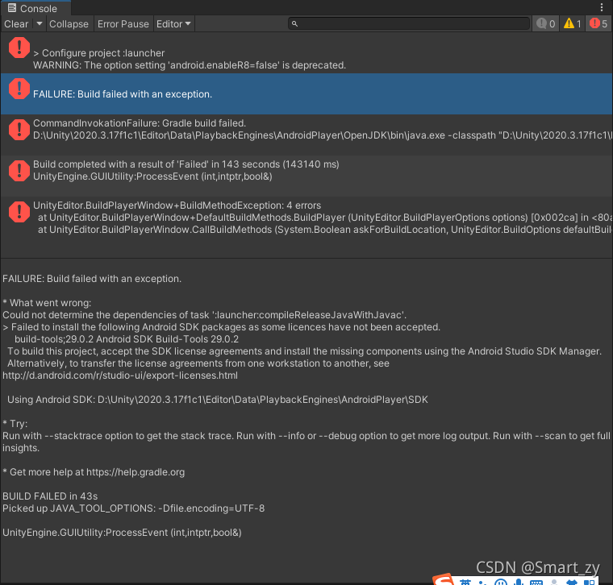Open the console three-dot options menu

(602, 7)
